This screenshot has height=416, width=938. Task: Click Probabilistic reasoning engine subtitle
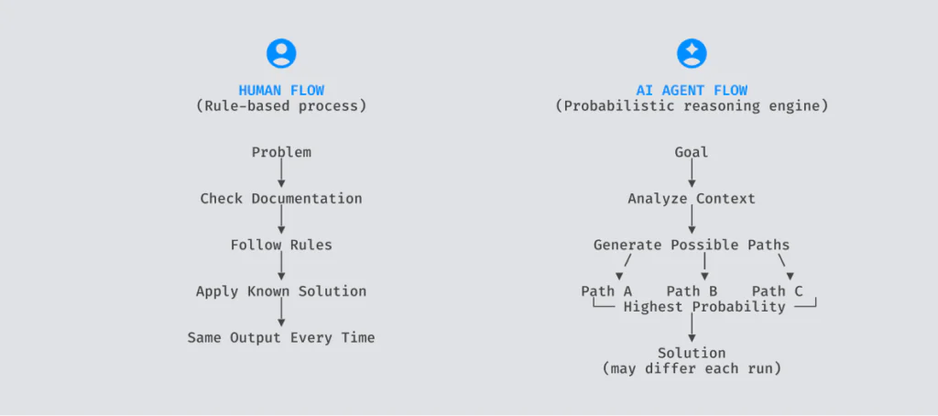[x=692, y=106]
